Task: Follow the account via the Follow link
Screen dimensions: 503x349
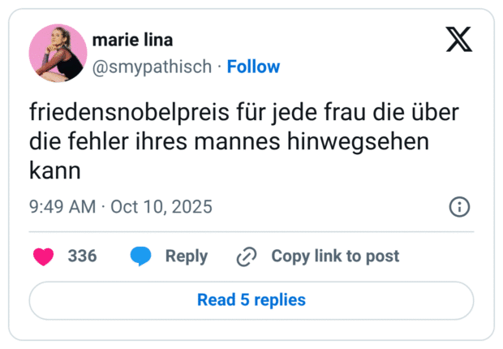Action: (253, 67)
